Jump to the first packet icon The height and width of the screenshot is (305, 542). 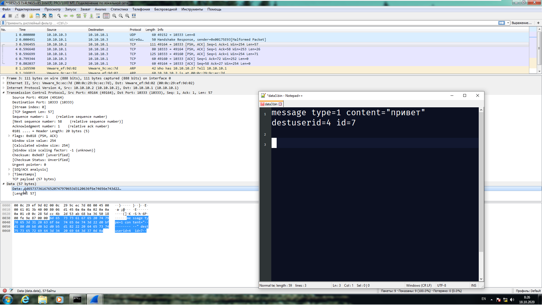(x=85, y=16)
